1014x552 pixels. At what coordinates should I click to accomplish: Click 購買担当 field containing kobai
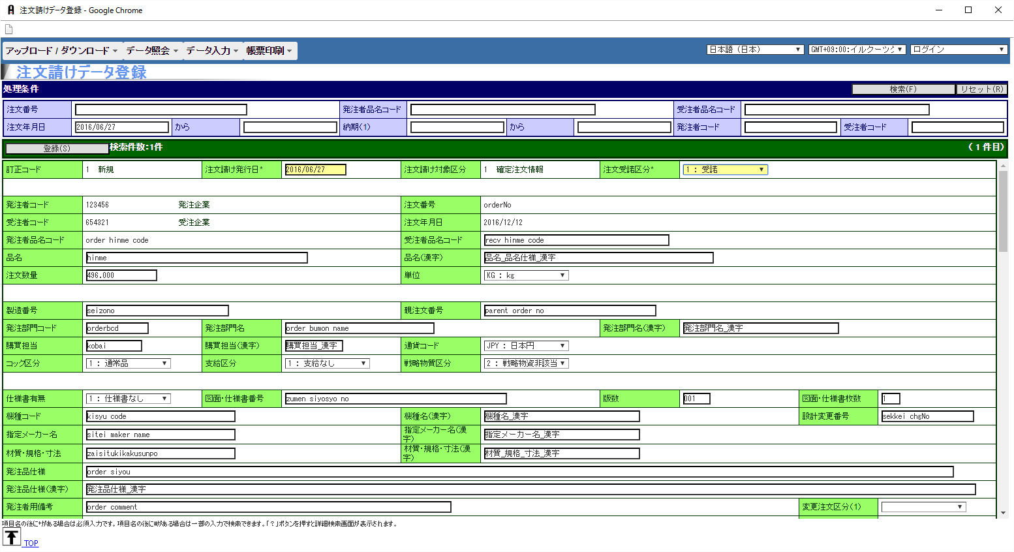tap(114, 346)
